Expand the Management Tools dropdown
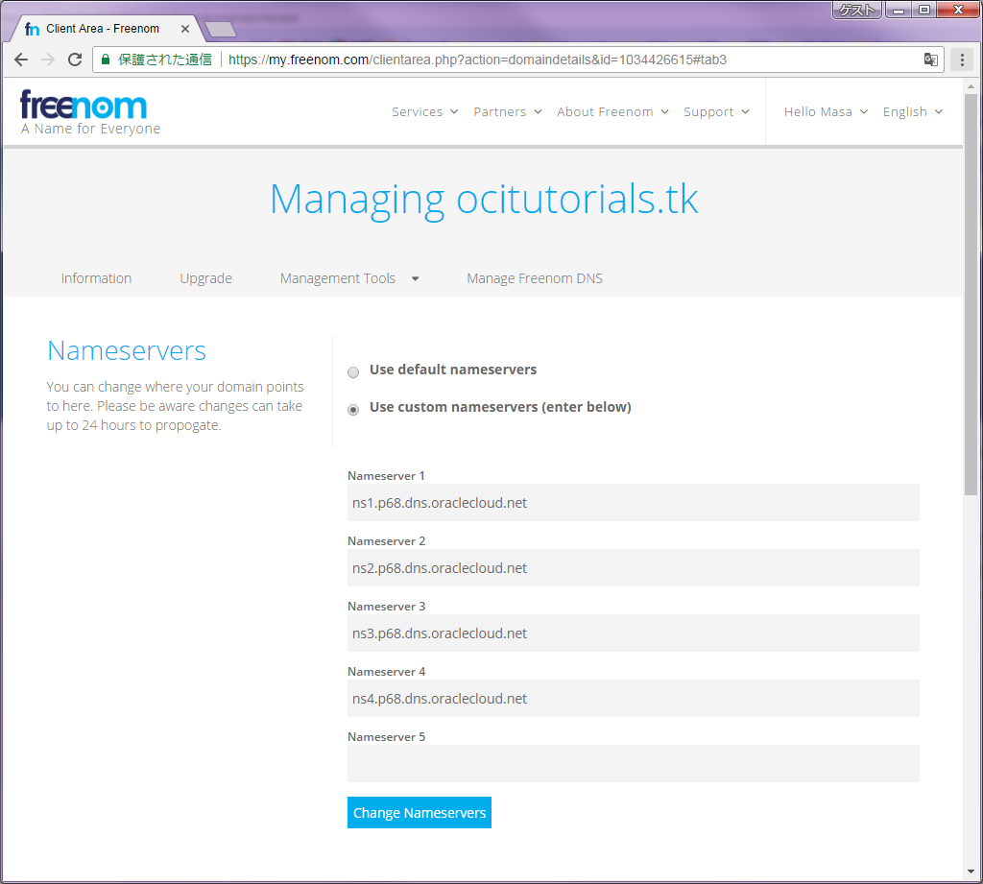 (x=349, y=278)
